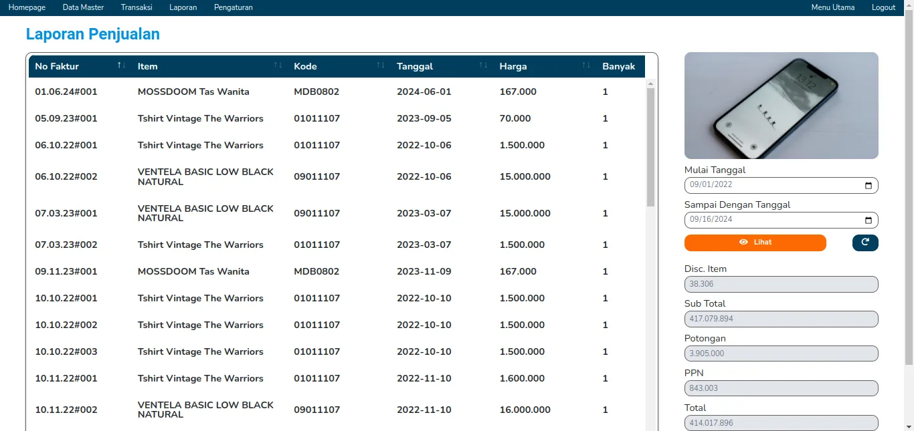Go to Menu Utama
This screenshot has width=914, height=431.
832,7
